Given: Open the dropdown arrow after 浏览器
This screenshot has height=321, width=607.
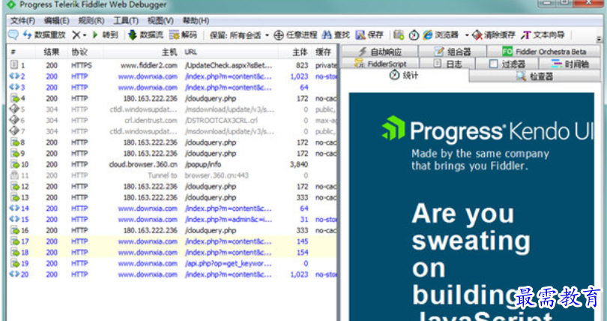Looking at the screenshot, I should click(467, 35).
